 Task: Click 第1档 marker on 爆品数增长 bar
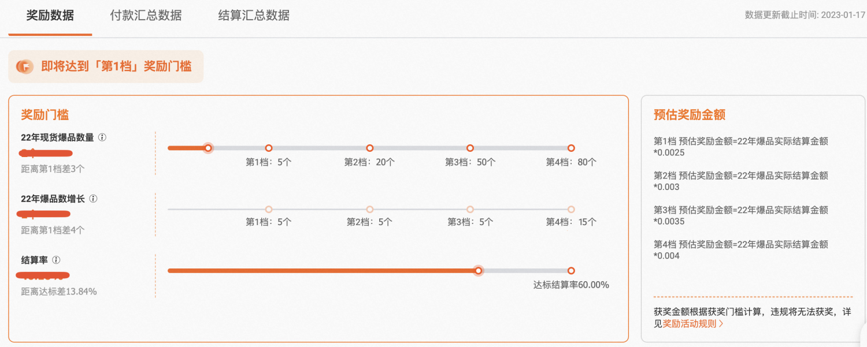click(269, 209)
